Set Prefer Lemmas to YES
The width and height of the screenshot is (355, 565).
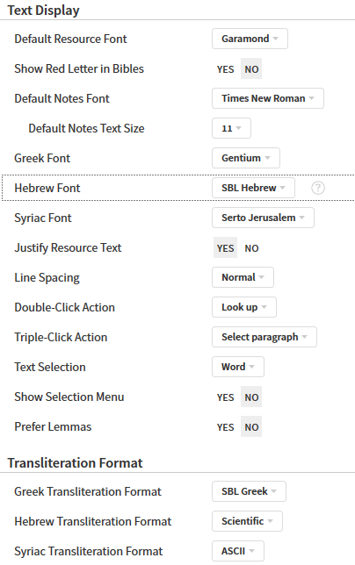coord(226,427)
